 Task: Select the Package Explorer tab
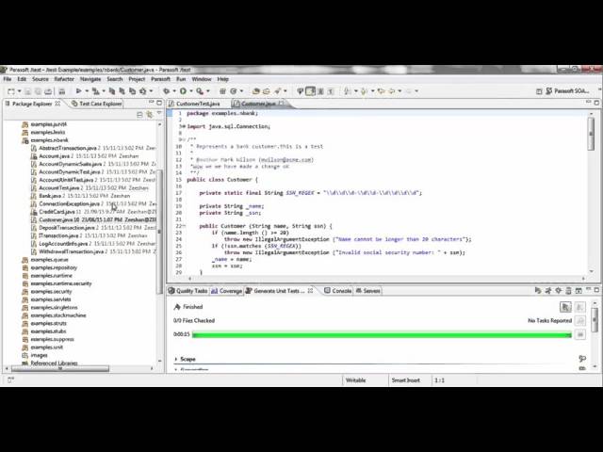click(x=32, y=104)
